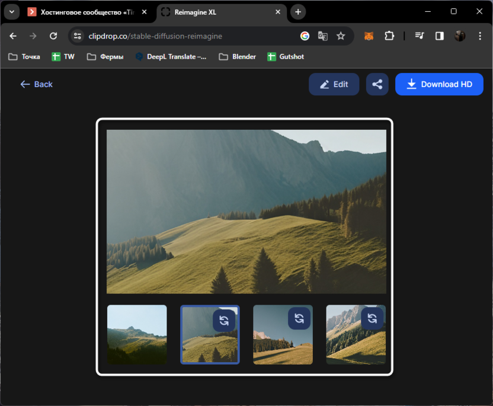Open the Blender bookmarks folder
The width and height of the screenshot is (493, 406).
click(x=237, y=57)
